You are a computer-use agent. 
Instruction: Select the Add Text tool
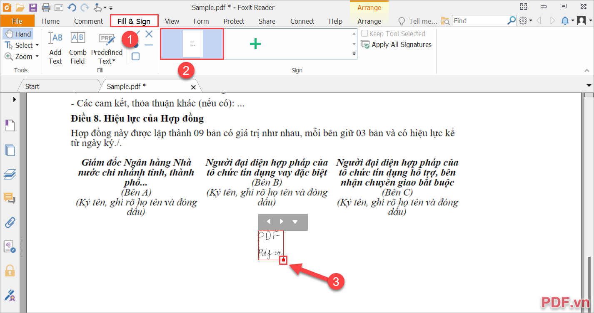pyautogui.click(x=55, y=48)
